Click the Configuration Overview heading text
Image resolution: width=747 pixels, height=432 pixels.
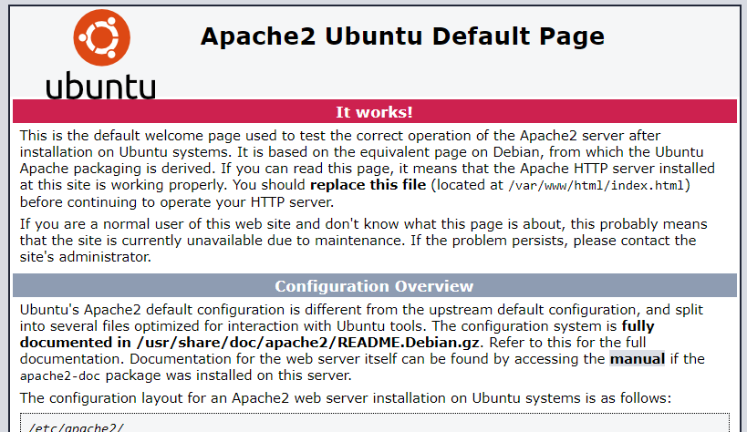[x=374, y=286]
